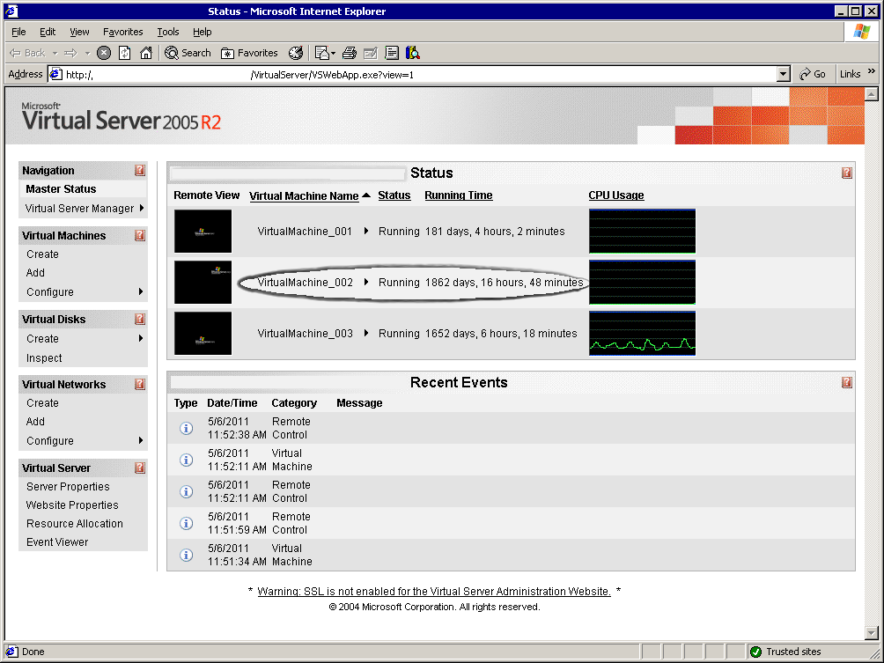
Task: Open the address bar dropdown list
Action: (x=784, y=75)
